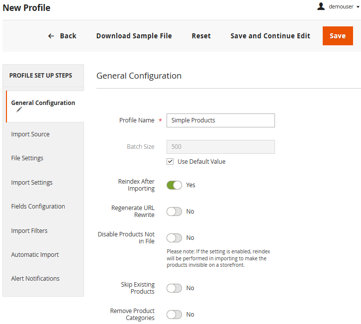Click the user account avatar icon
361x324 pixels.
321,6
